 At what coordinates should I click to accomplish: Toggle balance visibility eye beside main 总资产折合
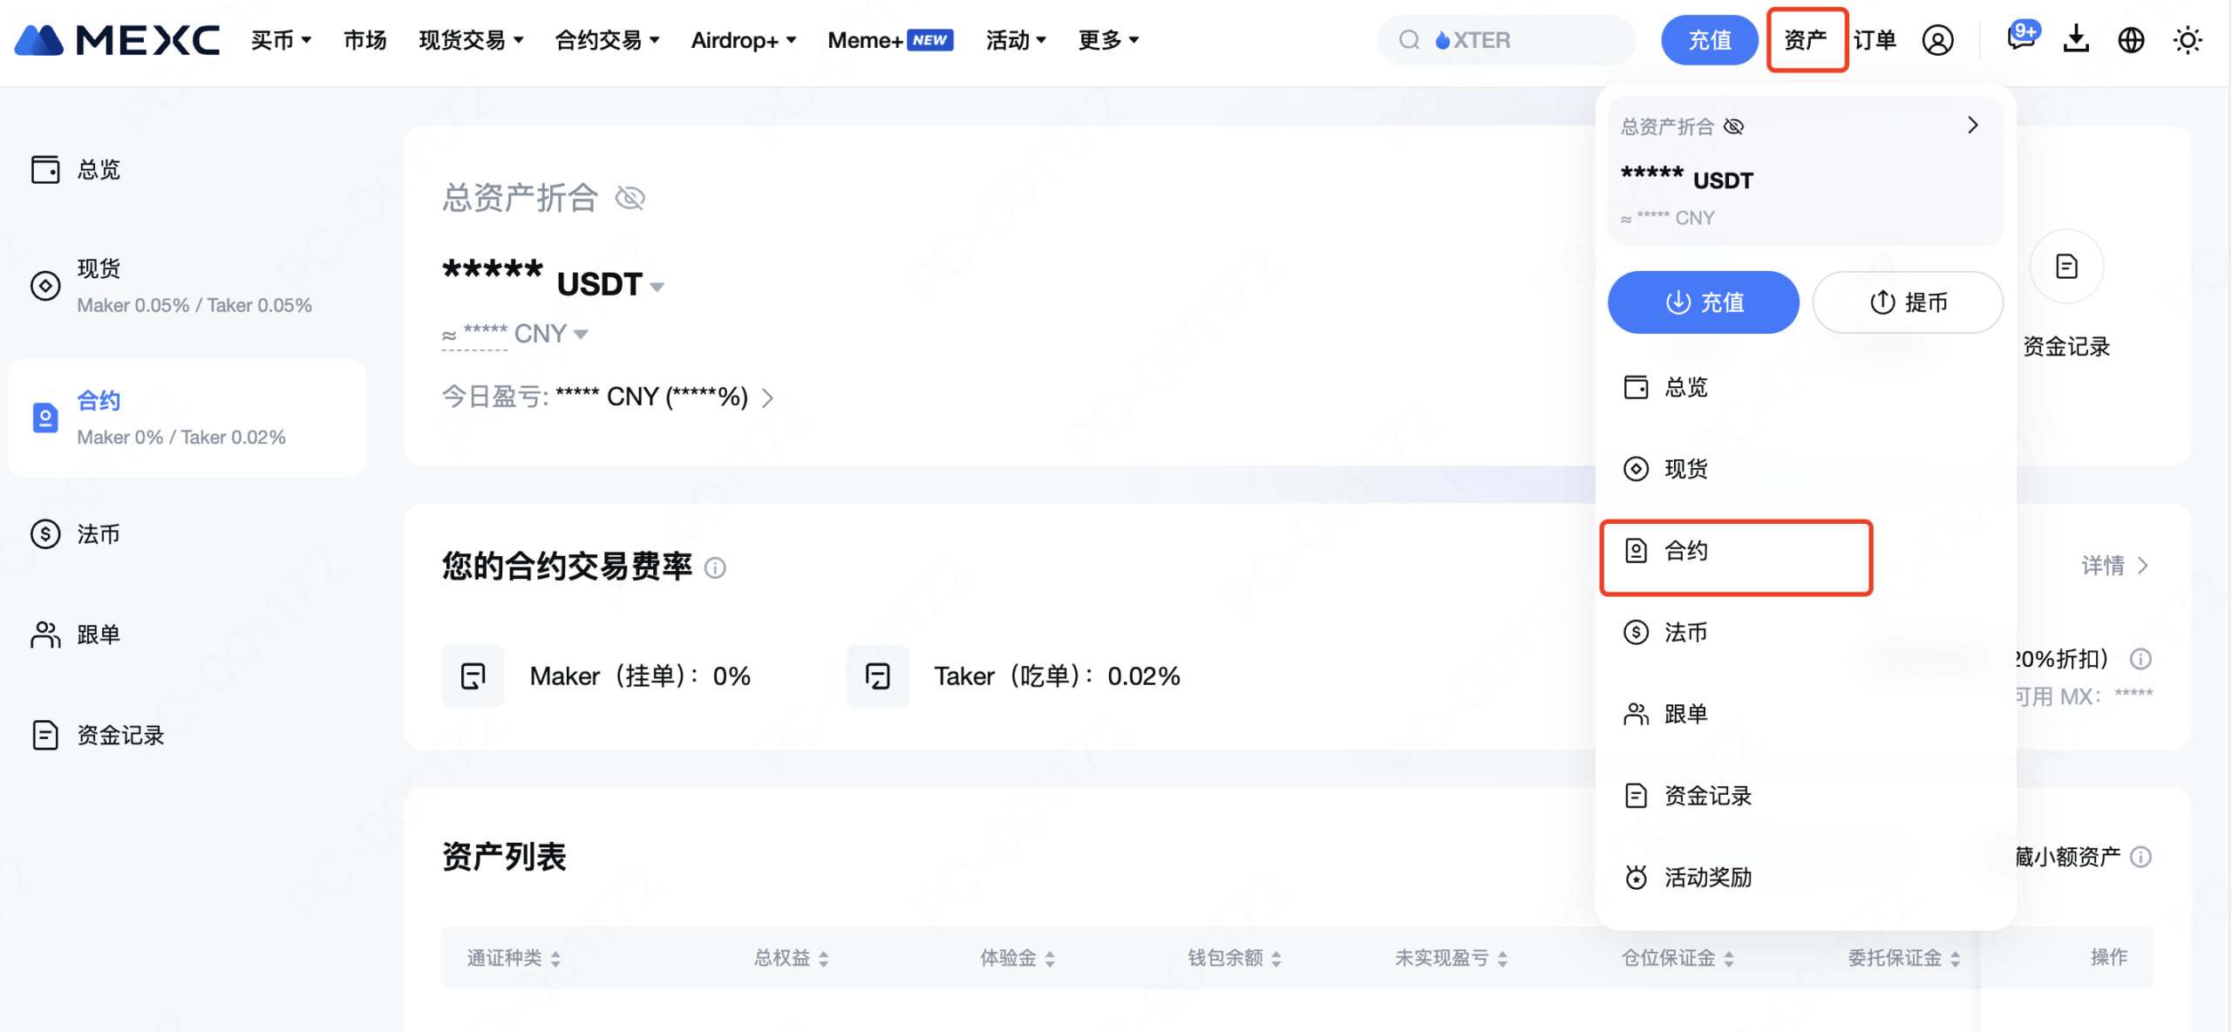pyautogui.click(x=629, y=198)
